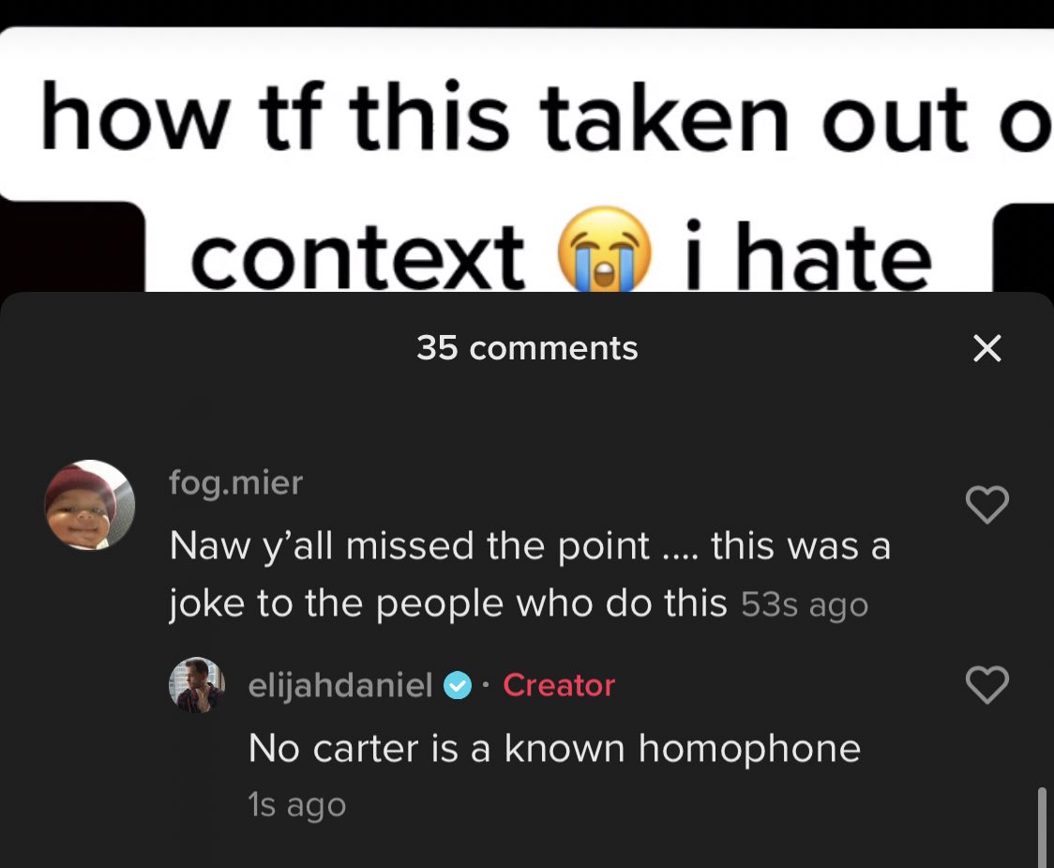This screenshot has width=1054, height=868.
Task: Tap the blue verified badge
Action: click(458, 686)
